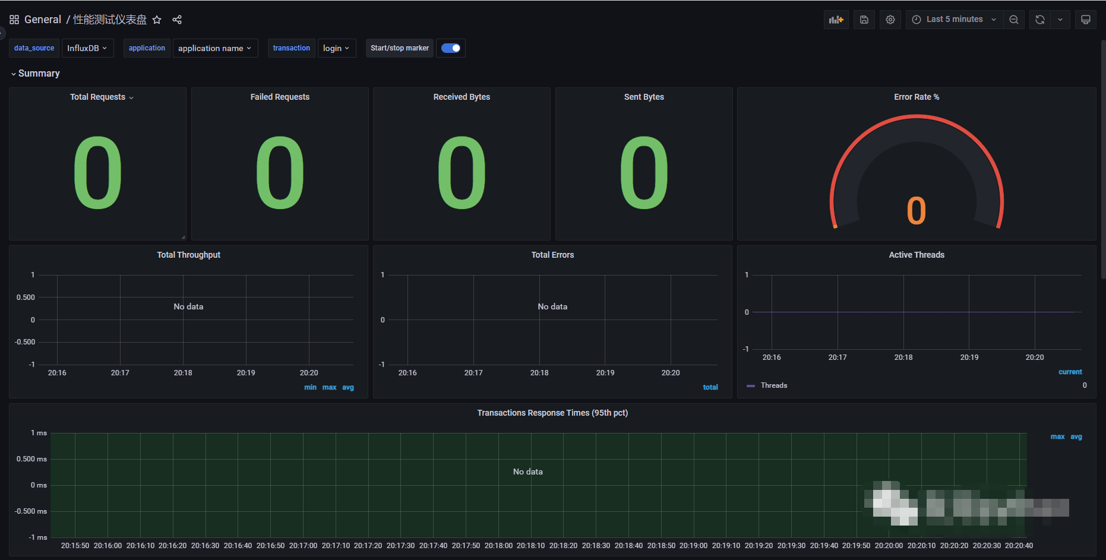Open the InfluxDB data source dropdown
The image size is (1106, 560).
tap(87, 48)
